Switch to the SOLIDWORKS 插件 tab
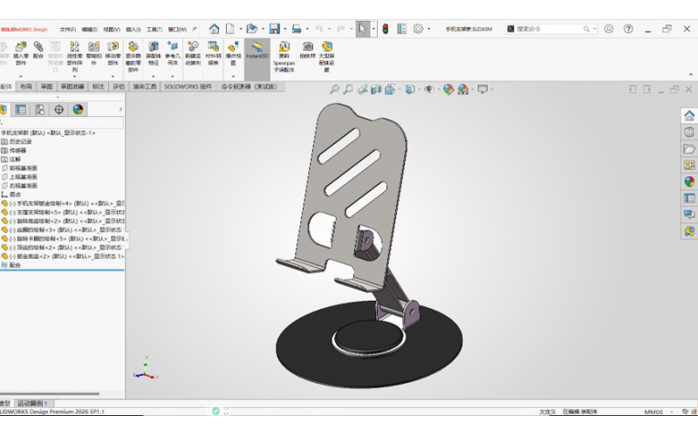Viewport: 698px width, 436px height. [188, 86]
